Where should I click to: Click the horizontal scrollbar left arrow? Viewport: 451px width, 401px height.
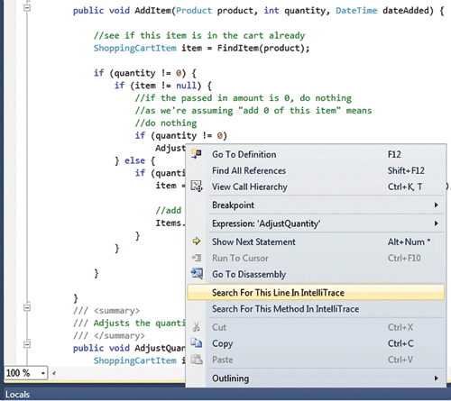[x=54, y=373]
